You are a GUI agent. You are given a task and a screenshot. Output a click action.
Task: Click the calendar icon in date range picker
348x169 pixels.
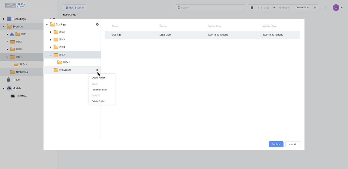pos(252,8)
